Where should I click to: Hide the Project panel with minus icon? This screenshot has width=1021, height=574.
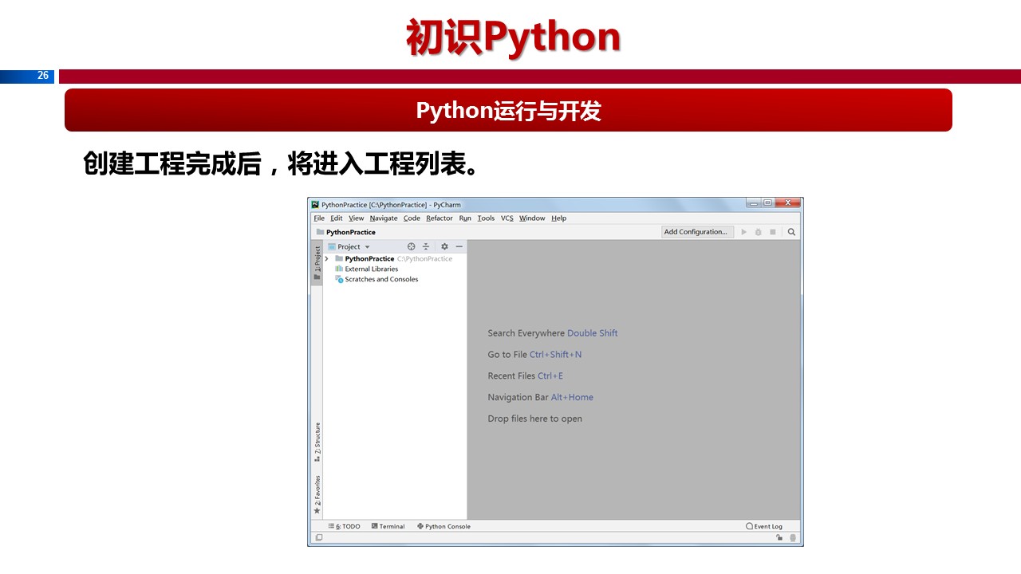tap(459, 247)
